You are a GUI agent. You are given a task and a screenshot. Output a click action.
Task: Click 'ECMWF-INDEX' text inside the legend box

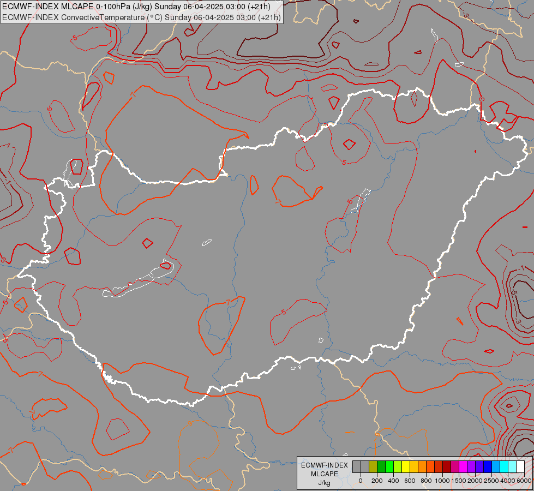pyautogui.click(x=325, y=465)
